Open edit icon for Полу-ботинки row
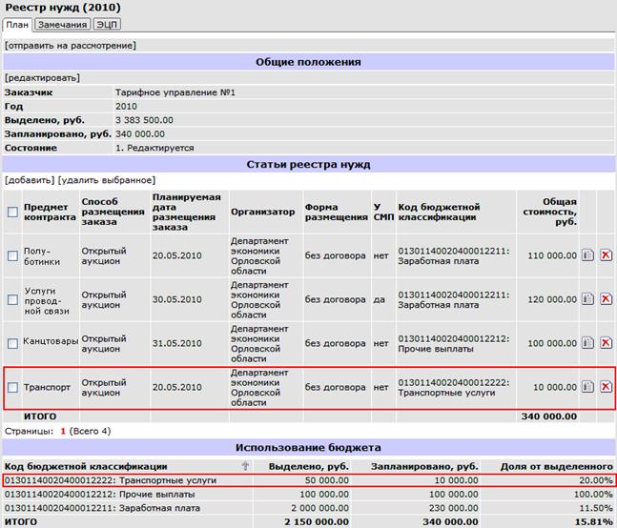Viewport: 617px width, 528px height. (587, 255)
